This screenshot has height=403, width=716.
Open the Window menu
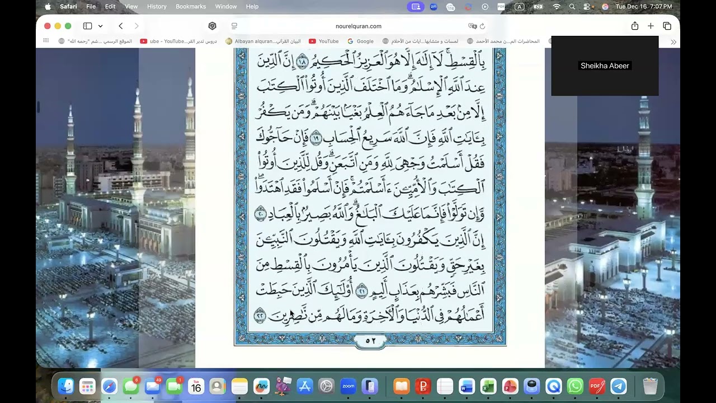(x=226, y=7)
